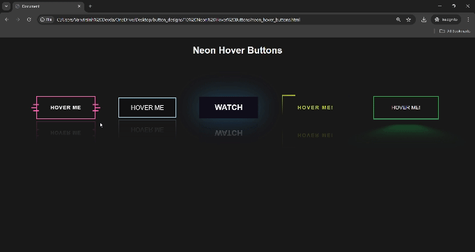Expand the tab search dropdown arrow
Screen dimensions: 475x252
click(6, 6)
